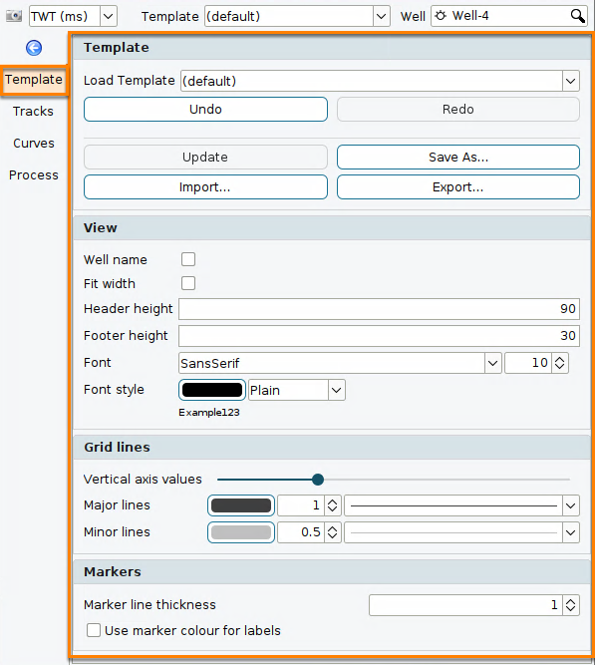Viewport: 595px width, 665px height.
Task: Check Use marker colour for labels
Action: point(94,630)
